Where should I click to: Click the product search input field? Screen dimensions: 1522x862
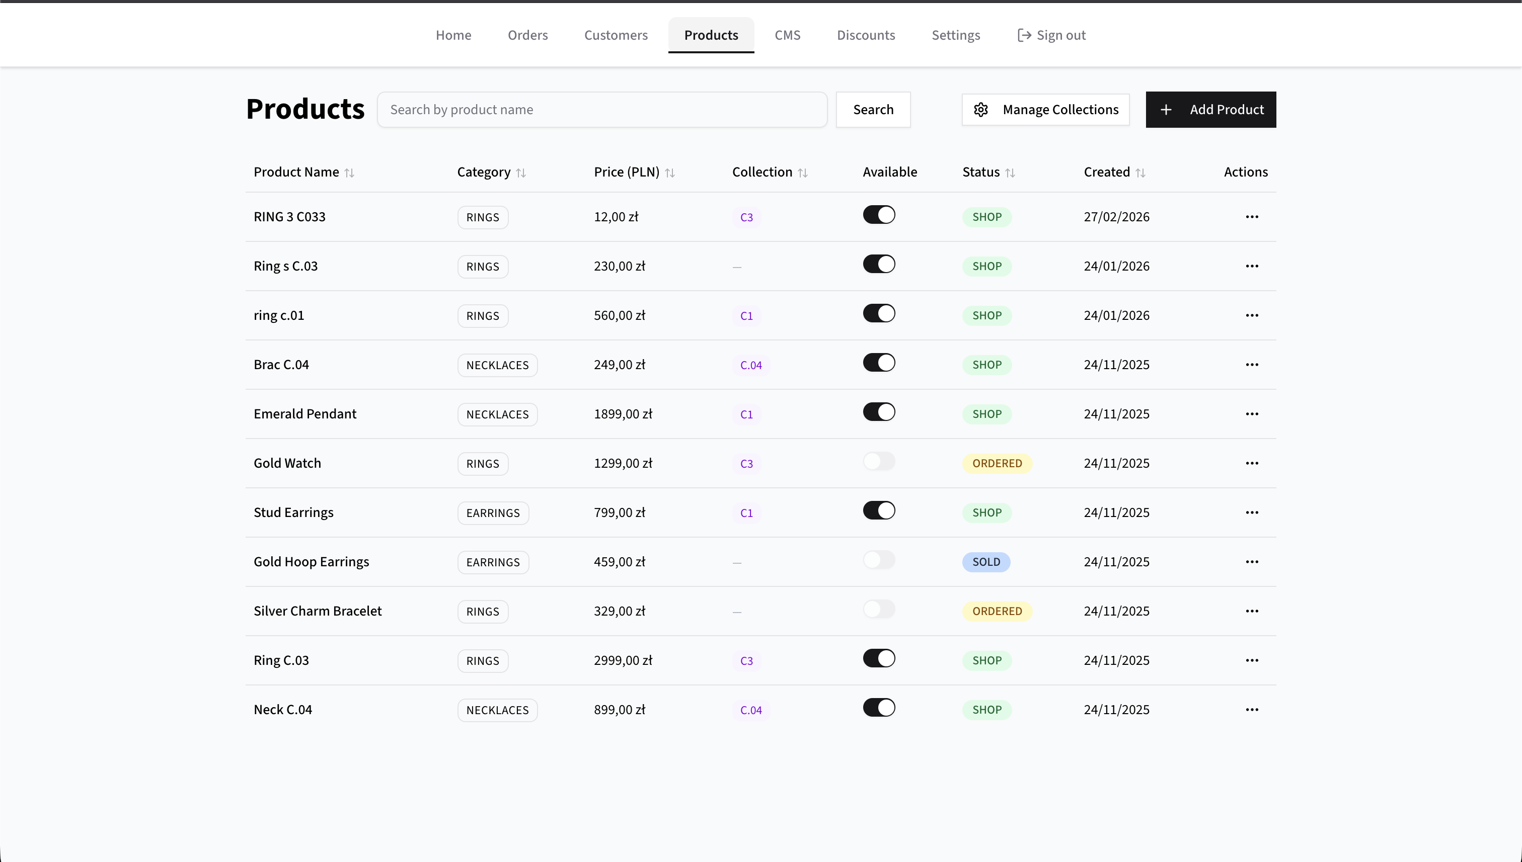pyautogui.click(x=602, y=110)
